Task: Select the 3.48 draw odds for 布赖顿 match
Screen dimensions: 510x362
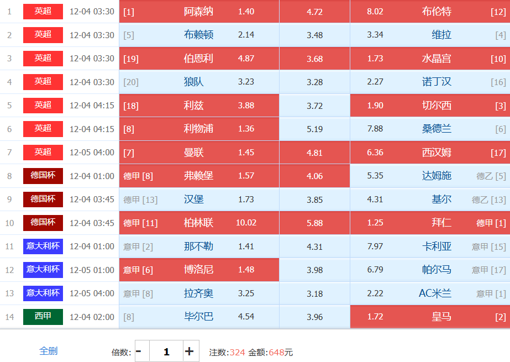Action: click(x=314, y=35)
